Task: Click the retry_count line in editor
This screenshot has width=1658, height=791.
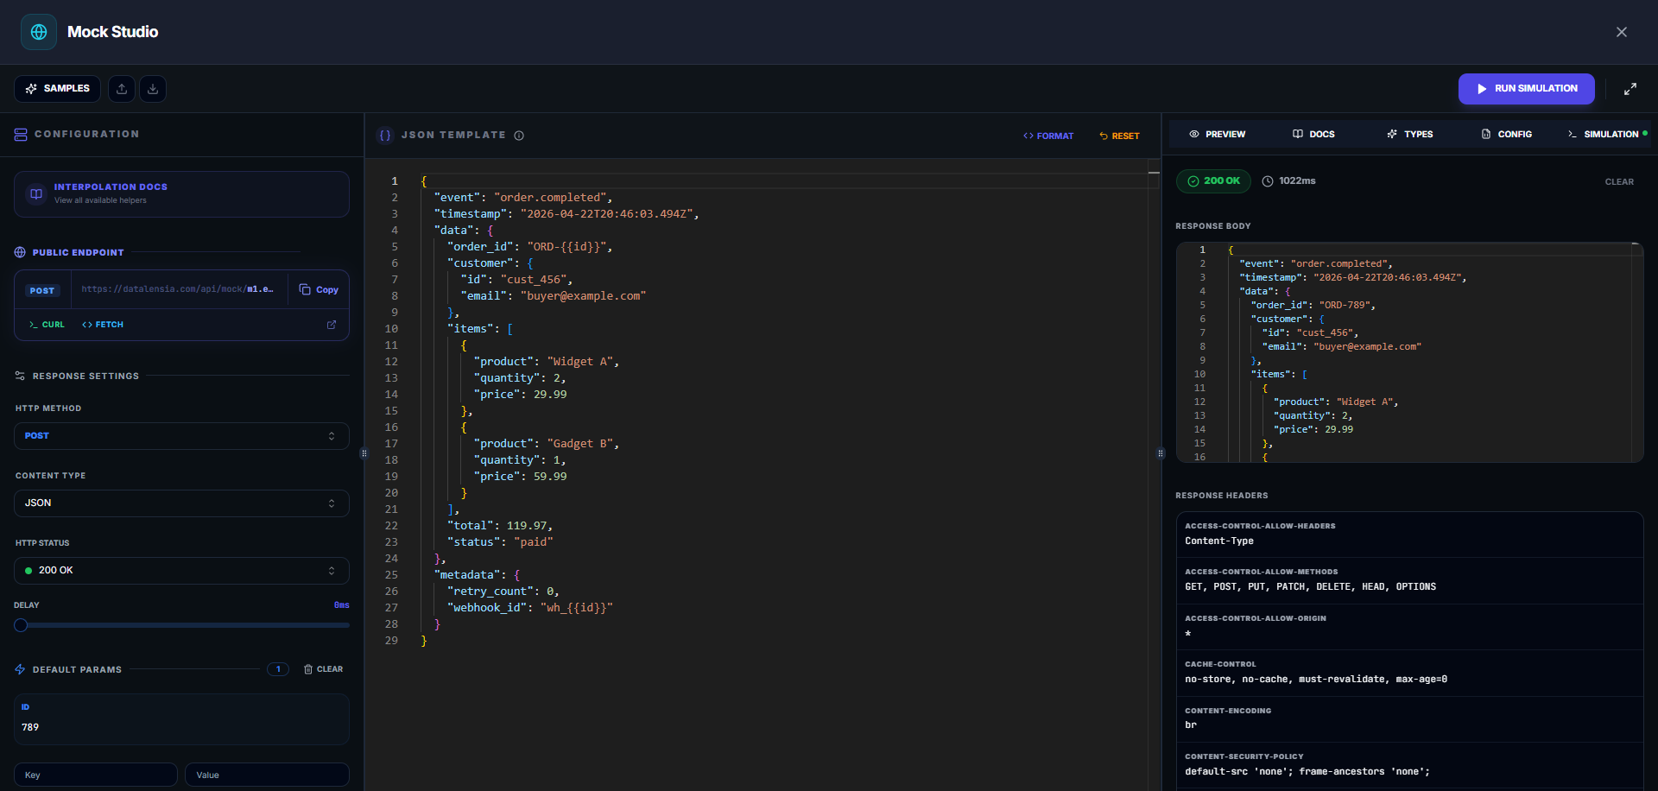Action: tap(503, 592)
